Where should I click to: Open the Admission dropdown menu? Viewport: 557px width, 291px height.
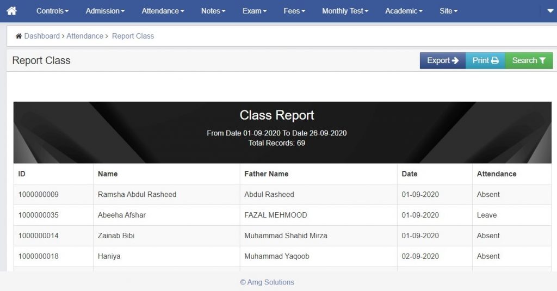tap(105, 11)
